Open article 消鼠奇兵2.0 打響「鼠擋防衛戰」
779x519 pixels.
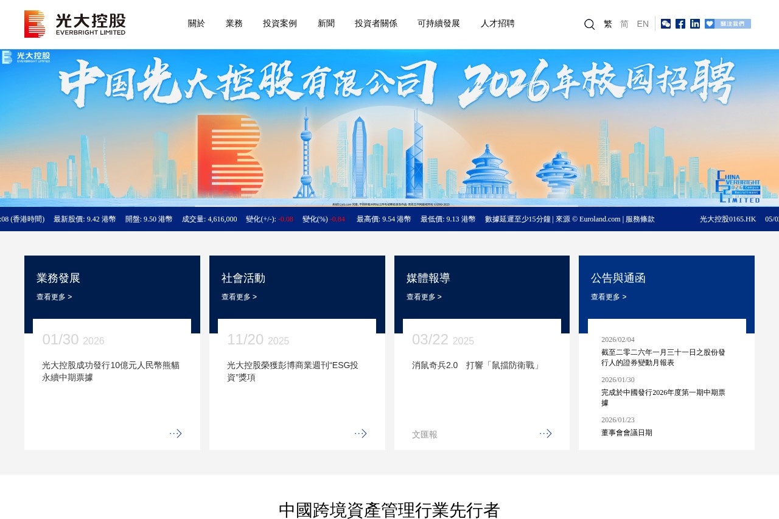pos(477,365)
